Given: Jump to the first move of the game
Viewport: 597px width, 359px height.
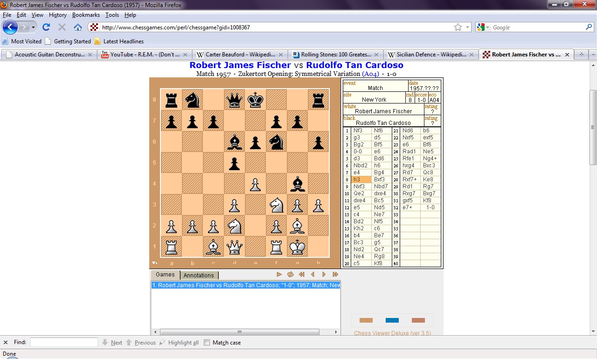Looking at the screenshot, I should (302, 275).
